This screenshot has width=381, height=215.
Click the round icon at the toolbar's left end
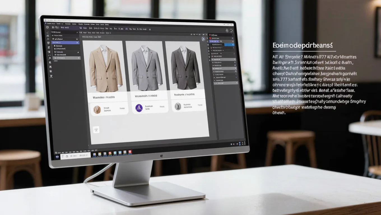47,27
